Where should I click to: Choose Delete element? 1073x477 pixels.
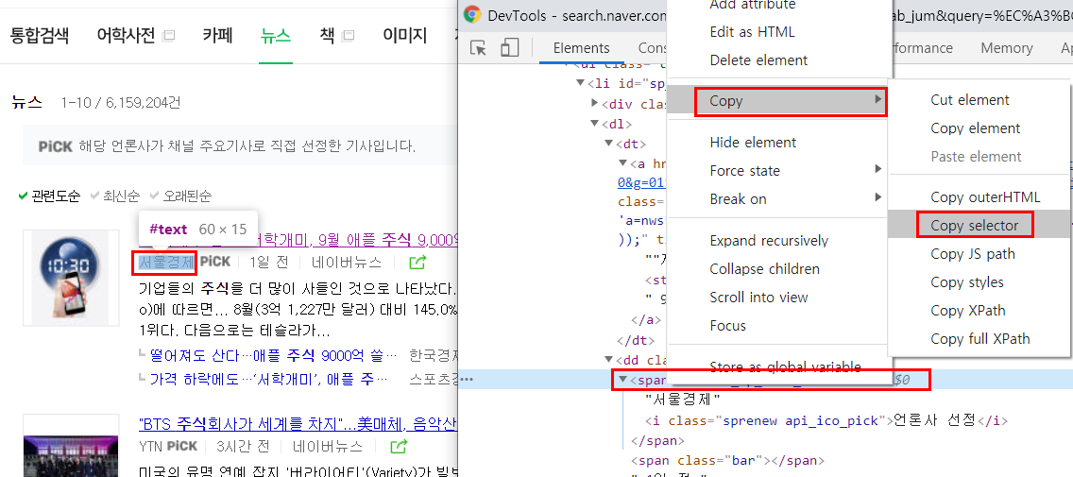pos(779,60)
